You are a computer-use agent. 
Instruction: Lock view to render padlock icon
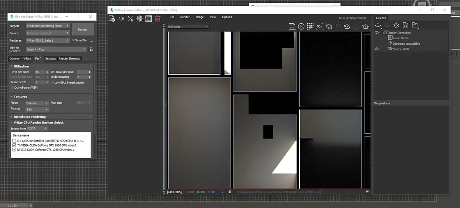coord(91,49)
